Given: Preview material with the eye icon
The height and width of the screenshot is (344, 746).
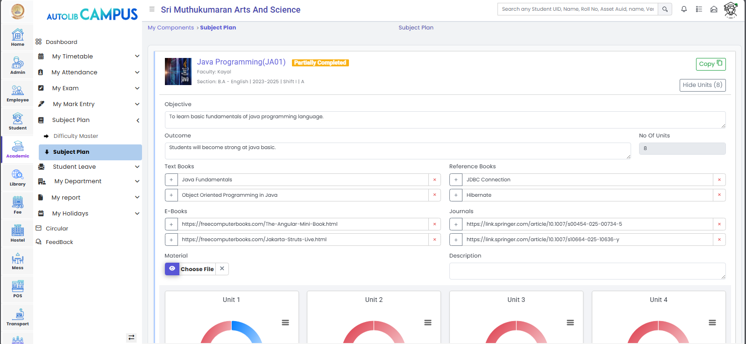Looking at the screenshot, I should (x=172, y=269).
